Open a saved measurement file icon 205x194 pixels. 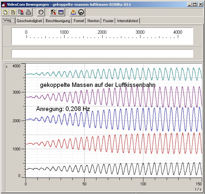[13, 13]
